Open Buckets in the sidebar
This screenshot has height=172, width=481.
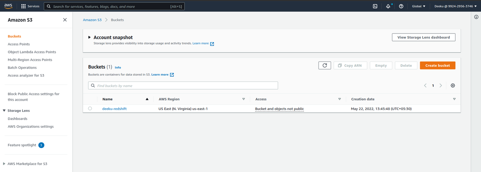coord(14,36)
